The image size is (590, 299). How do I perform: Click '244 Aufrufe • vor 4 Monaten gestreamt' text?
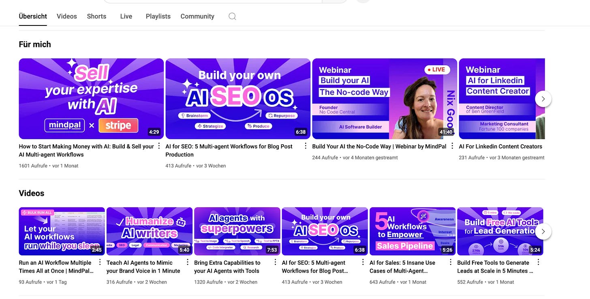click(355, 158)
